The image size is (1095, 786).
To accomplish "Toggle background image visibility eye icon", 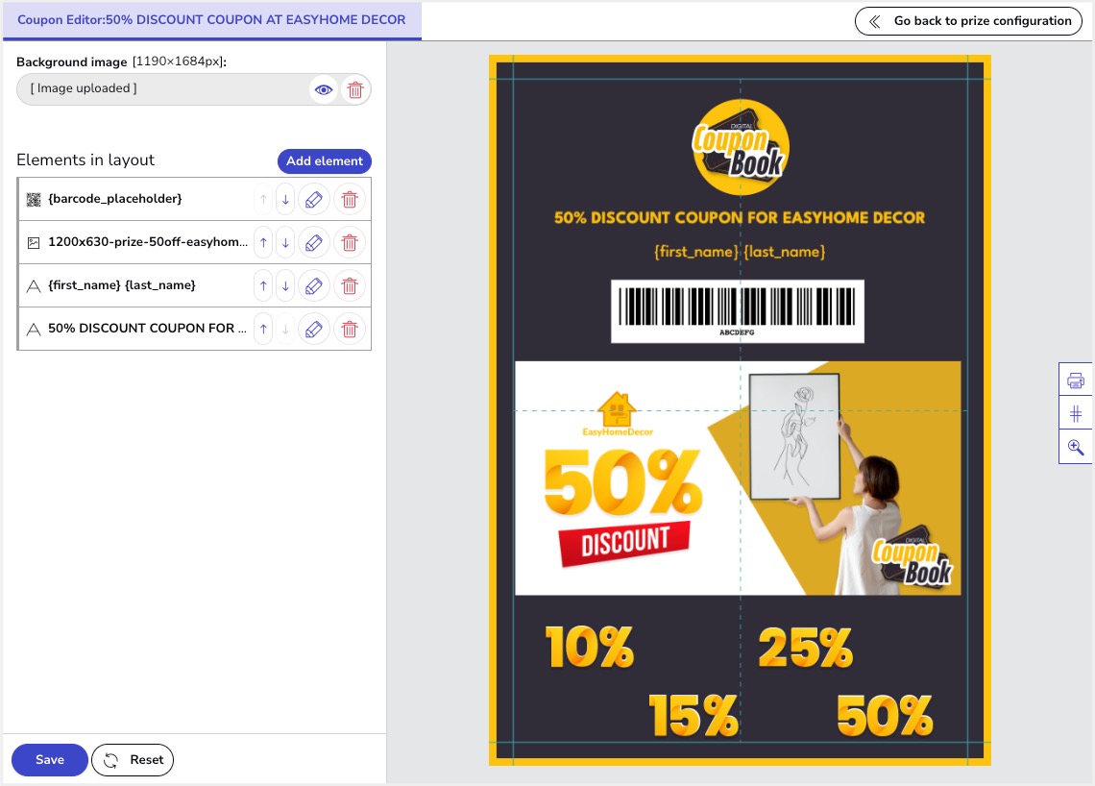I will 324,89.
